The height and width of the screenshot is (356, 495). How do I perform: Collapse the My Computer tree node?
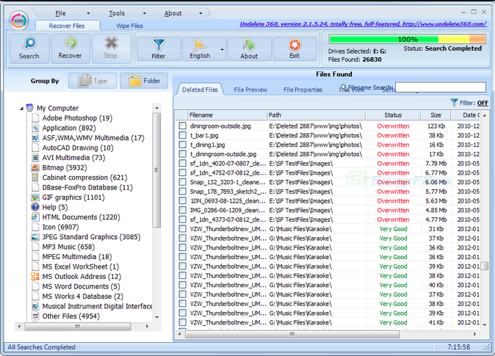[21, 109]
